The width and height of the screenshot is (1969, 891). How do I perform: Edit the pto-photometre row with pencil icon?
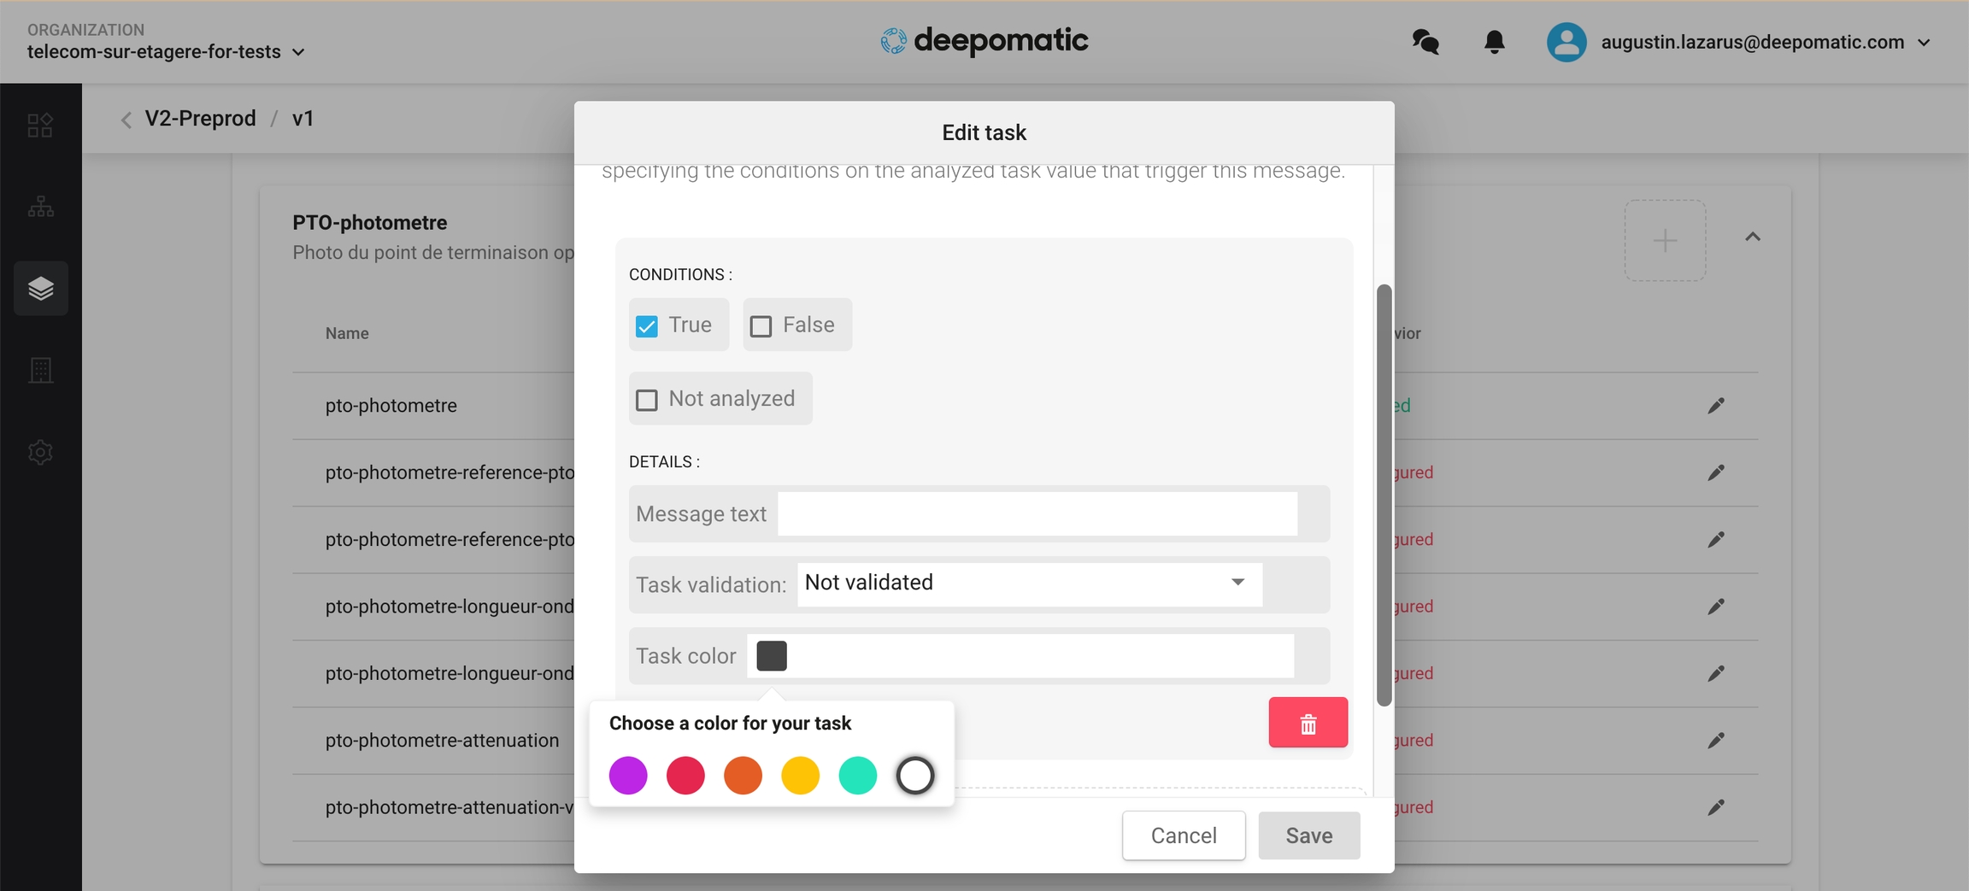(1715, 406)
